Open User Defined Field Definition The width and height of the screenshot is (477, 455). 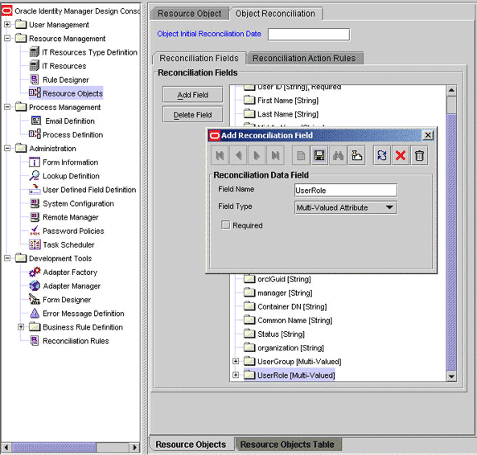89,190
